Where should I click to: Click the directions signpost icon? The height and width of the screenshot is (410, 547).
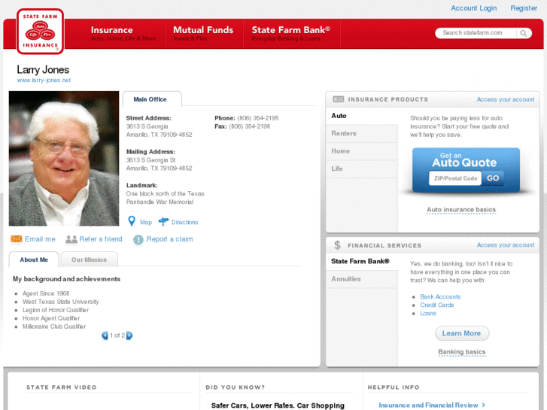click(163, 222)
